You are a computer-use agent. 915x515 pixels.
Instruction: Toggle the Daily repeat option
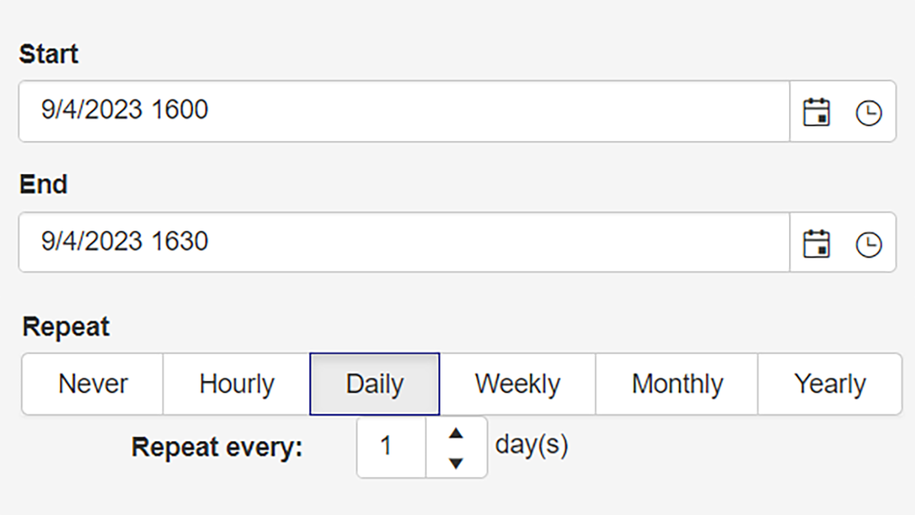pyautogui.click(x=374, y=384)
